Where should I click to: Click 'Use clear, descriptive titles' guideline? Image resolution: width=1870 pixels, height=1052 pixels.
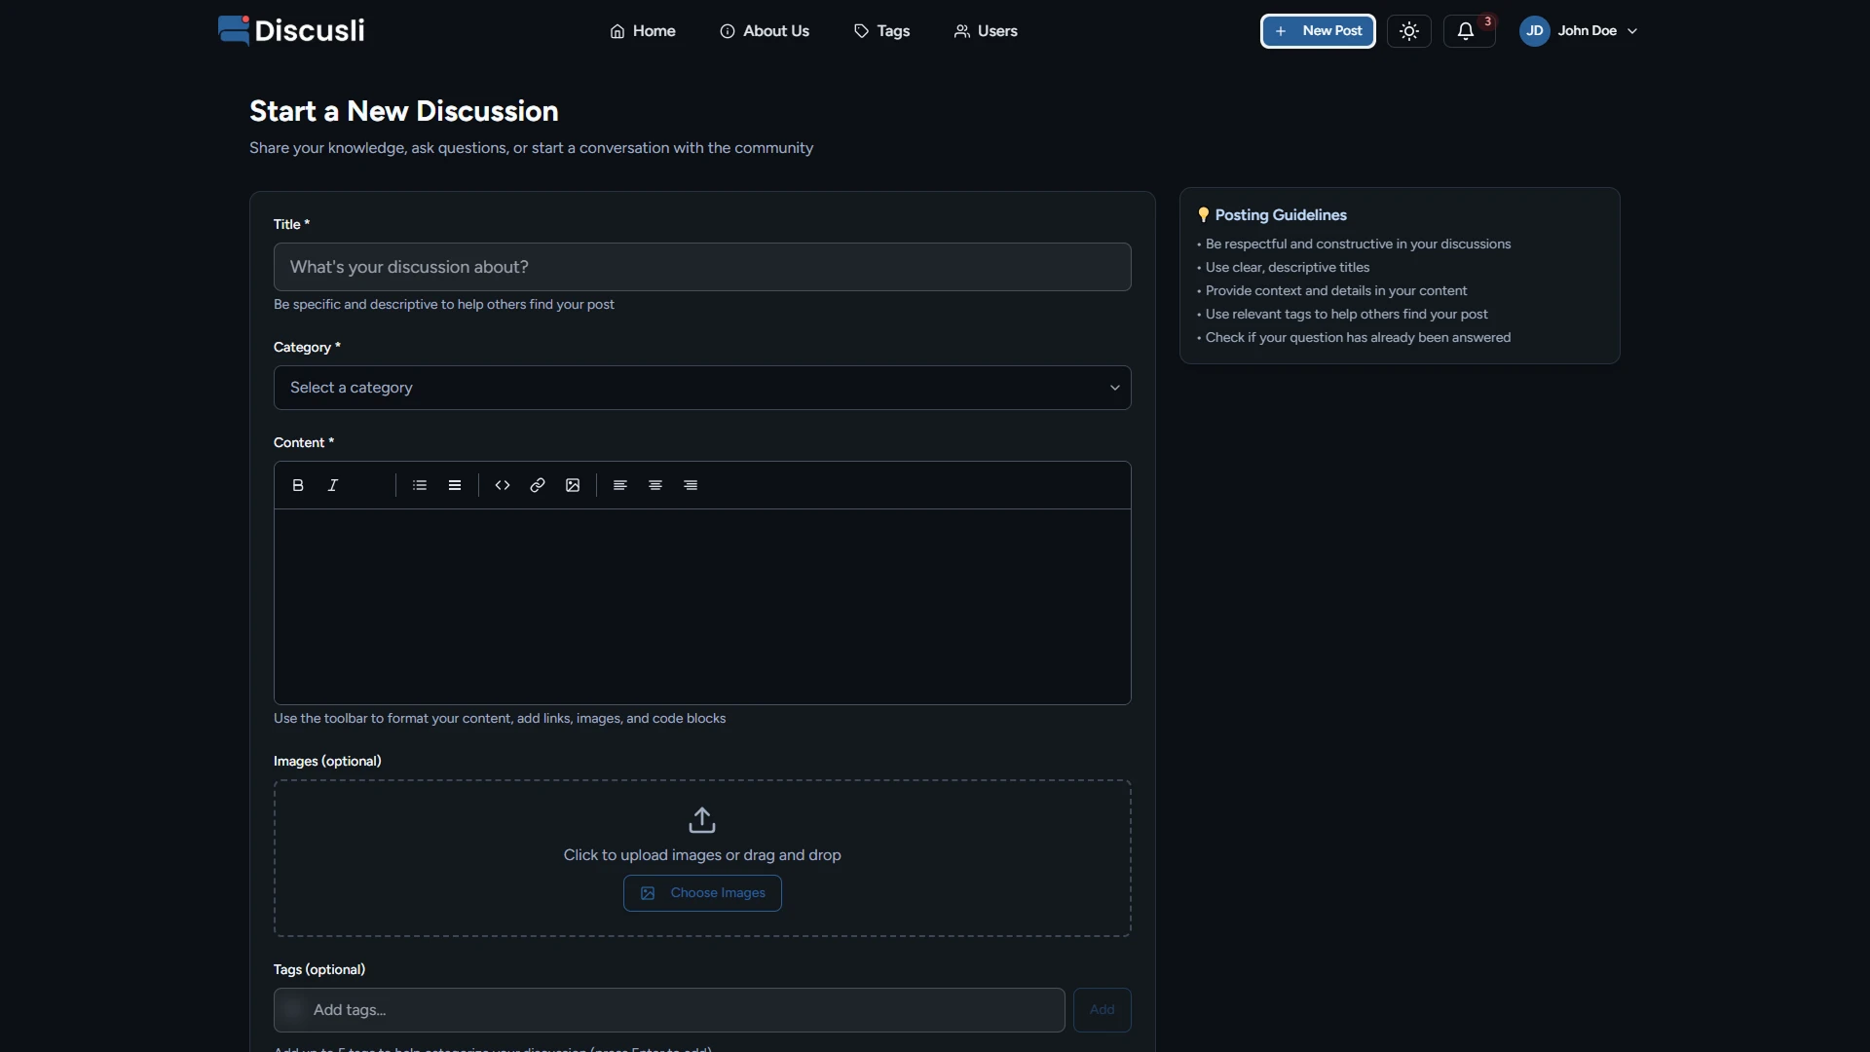pyautogui.click(x=1288, y=268)
